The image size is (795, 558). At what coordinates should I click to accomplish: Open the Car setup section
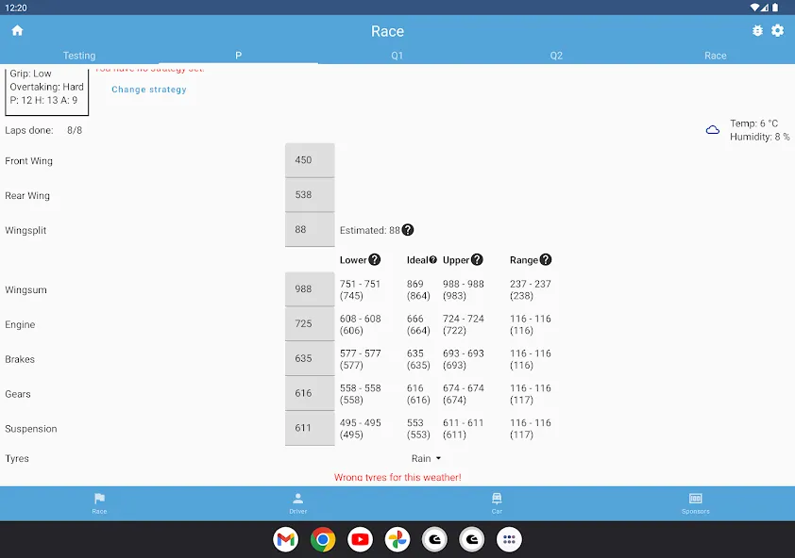pyautogui.click(x=497, y=503)
